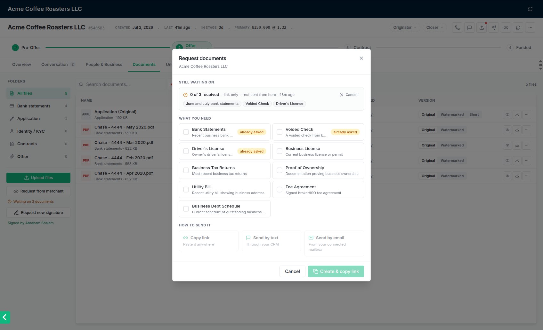Click the share upload icon with red dot
Screen dimensions: 543x330
tap(482, 27)
